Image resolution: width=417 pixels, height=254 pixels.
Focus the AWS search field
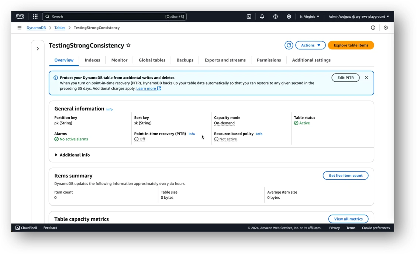[114, 17]
